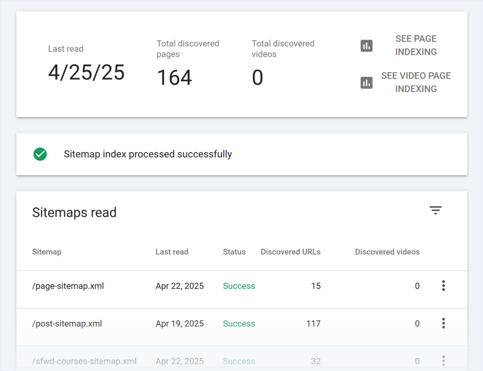This screenshot has height=371, width=483.
Task: Click the page indexing chart icon
Action: (x=366, y=46)
